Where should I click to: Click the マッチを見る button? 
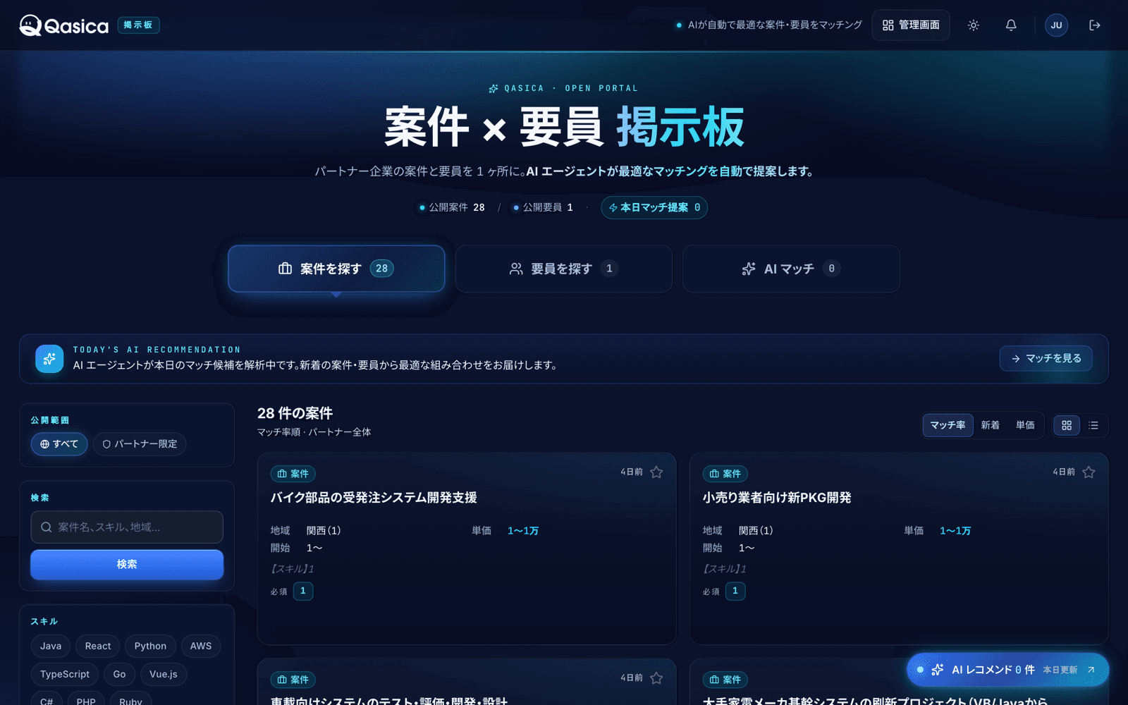tap(1046, 358)
